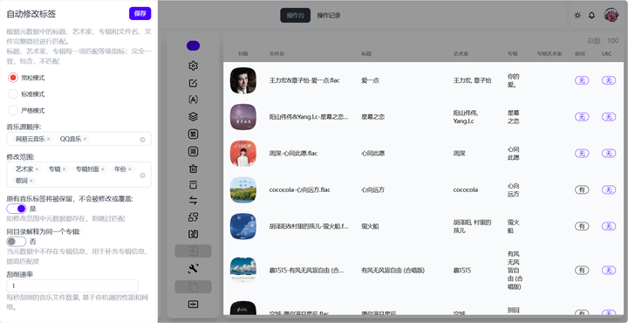Click the greyed import arrow icon in the sidebar
Screen dimensions: 628x323
pyautogui.click(x=193, y=251)
